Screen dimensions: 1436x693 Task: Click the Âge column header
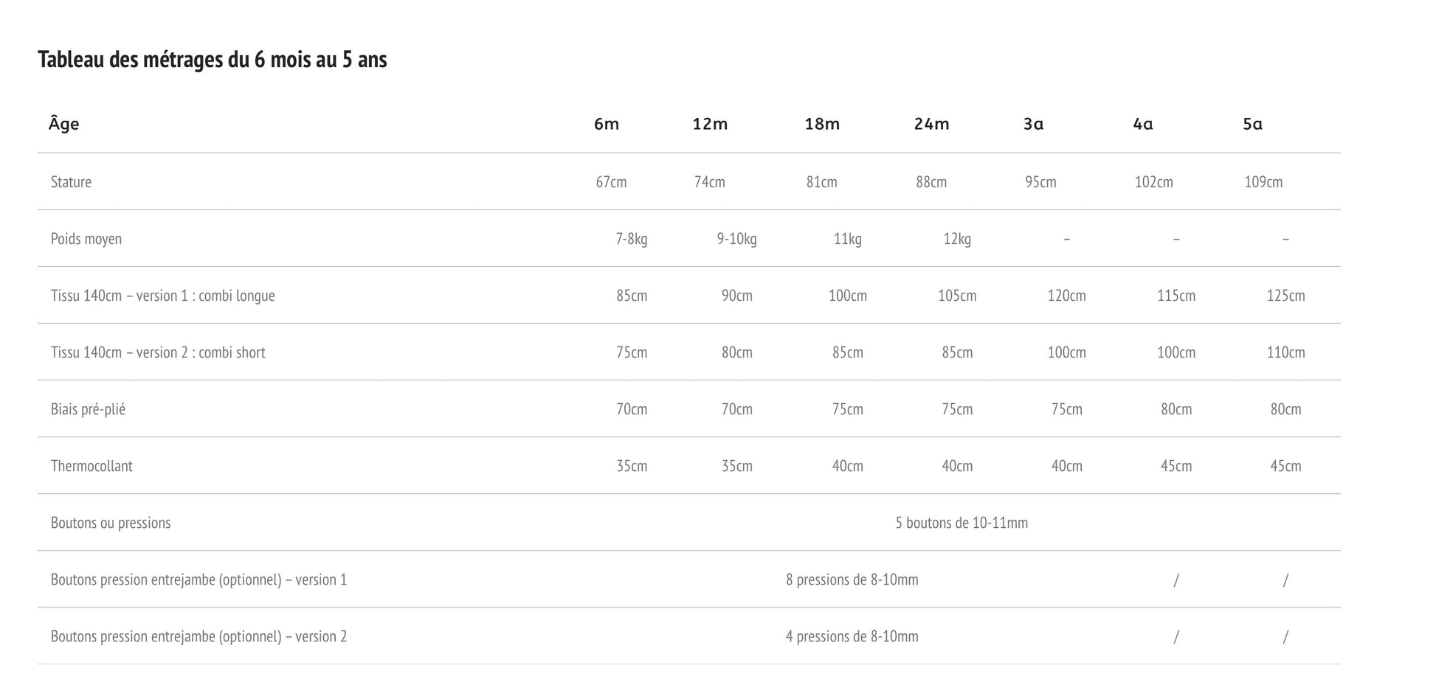point(64,124)
